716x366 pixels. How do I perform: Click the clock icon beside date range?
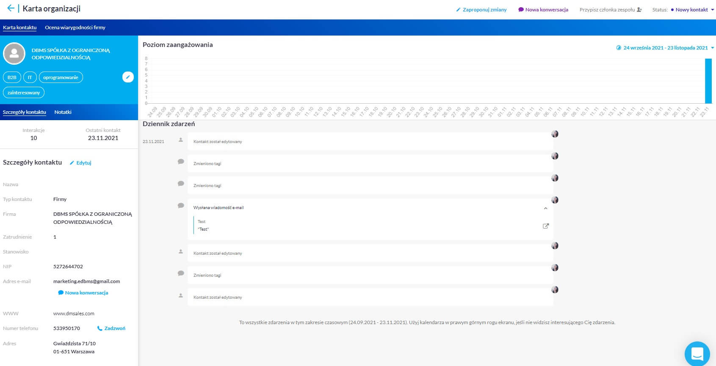click(x=619, y=48)
